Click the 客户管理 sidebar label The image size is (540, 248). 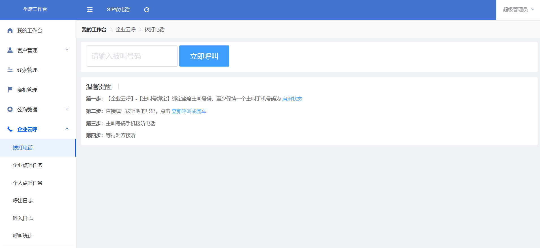pyautogui.click(x=27, y=51)
